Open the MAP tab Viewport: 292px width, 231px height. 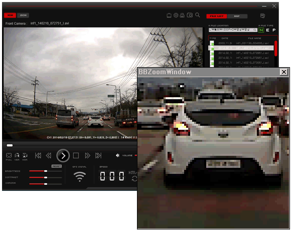click(237, 16)
